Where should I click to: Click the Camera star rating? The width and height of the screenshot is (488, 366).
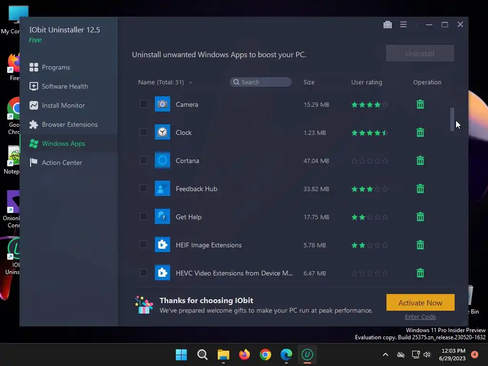click(x=369, y=104)
